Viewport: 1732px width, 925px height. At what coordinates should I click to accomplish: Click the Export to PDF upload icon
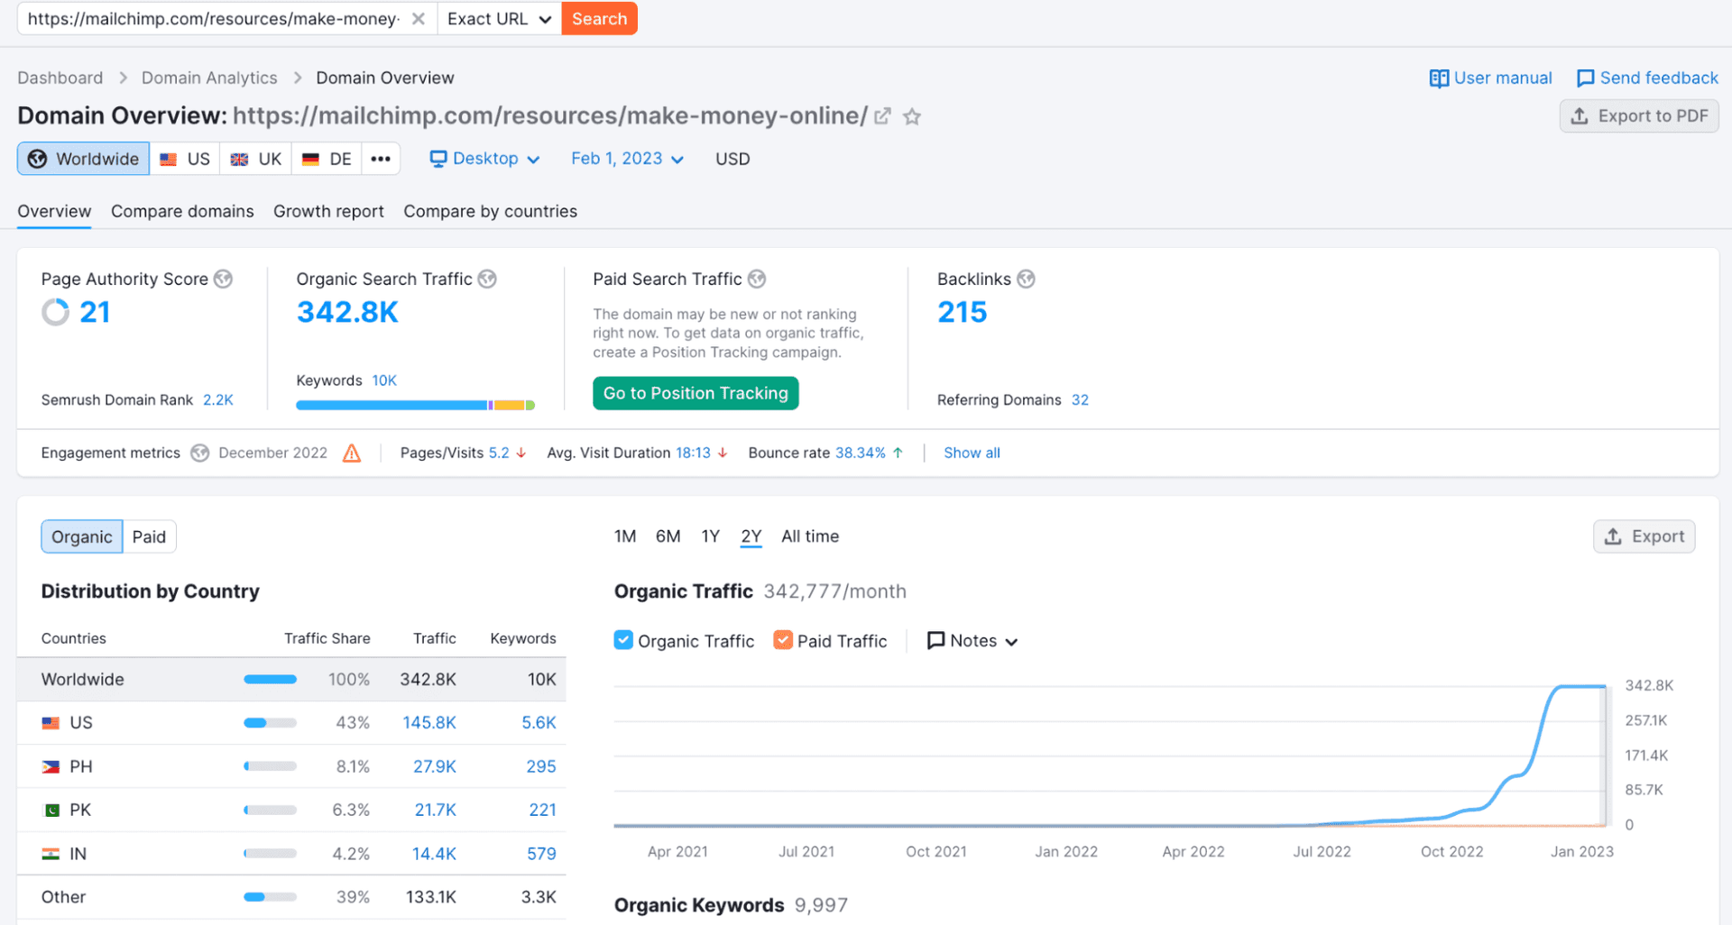[x=1580, y=116]
